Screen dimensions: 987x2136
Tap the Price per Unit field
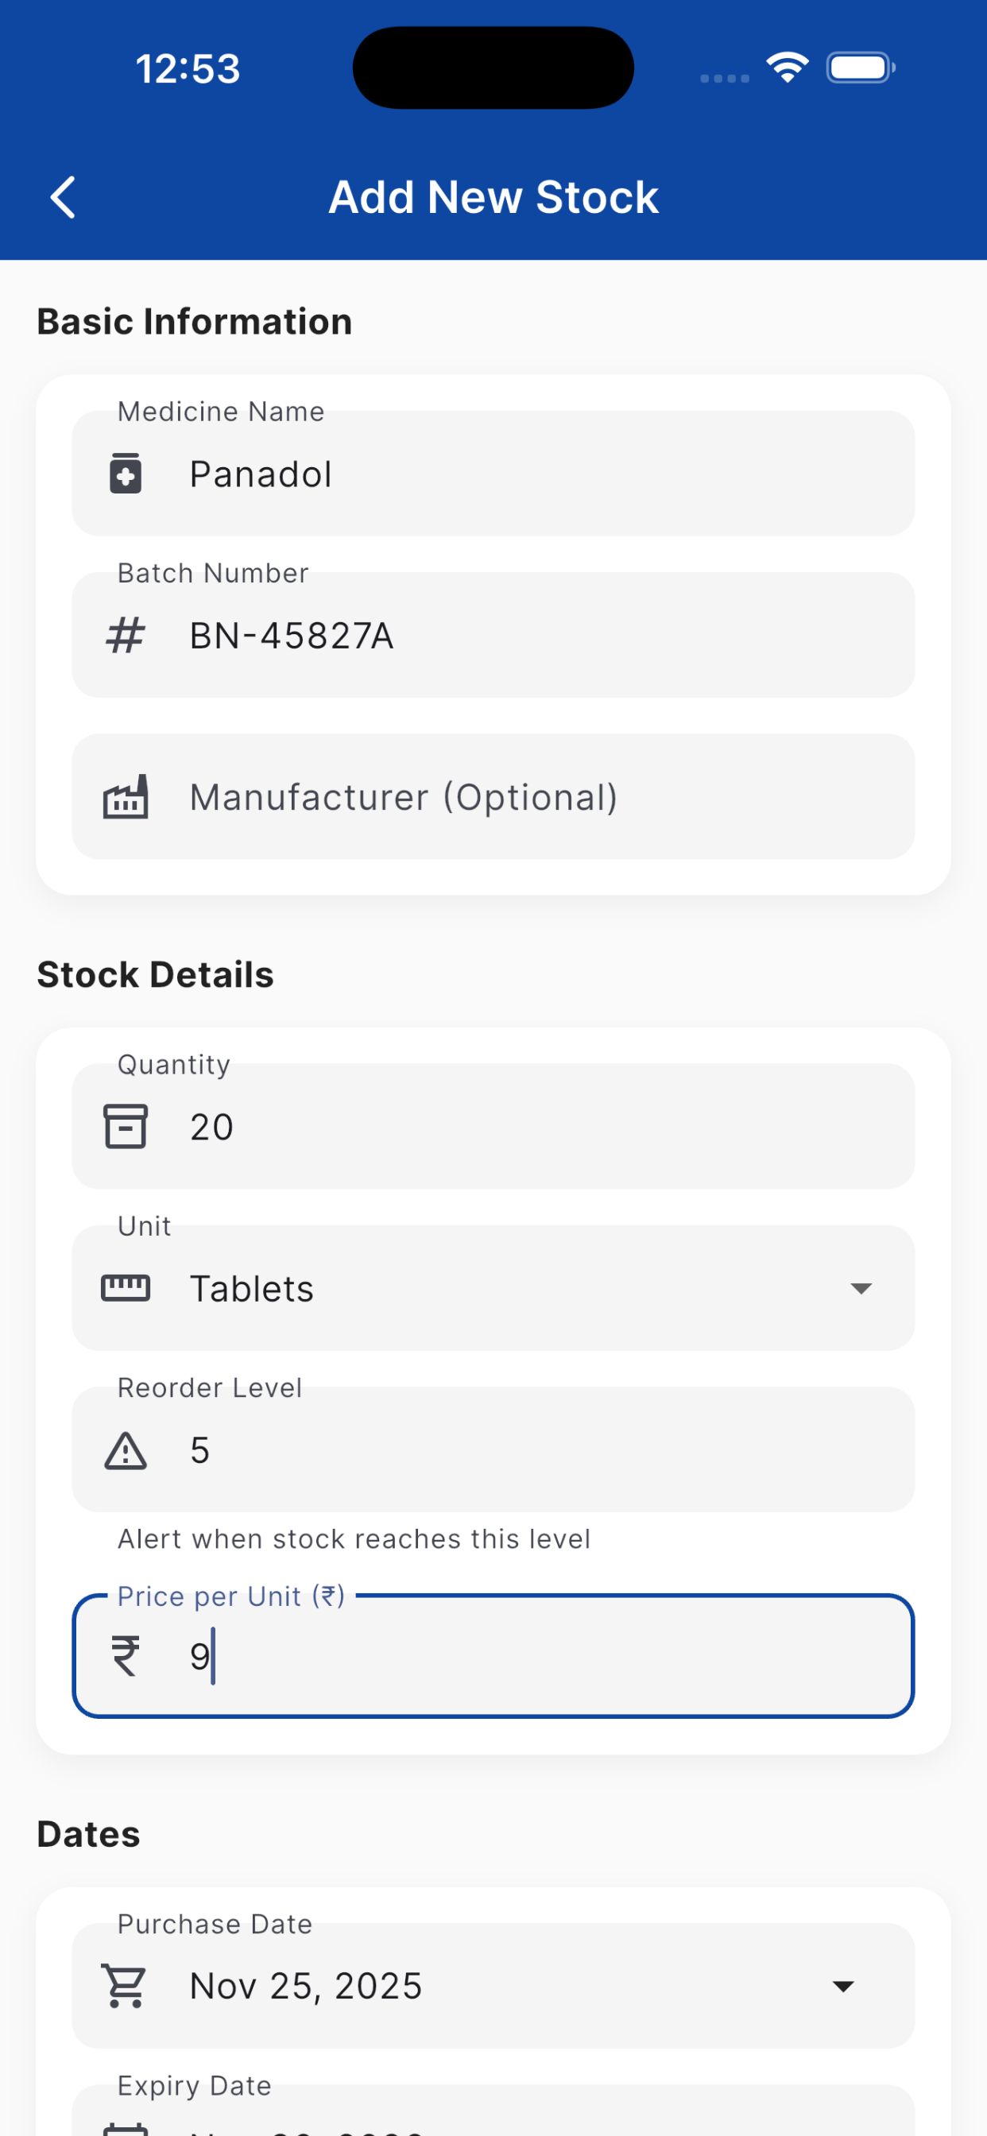coord(531,1656)
